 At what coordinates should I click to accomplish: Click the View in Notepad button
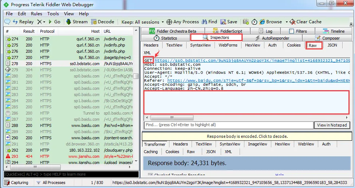coord(332,125)
